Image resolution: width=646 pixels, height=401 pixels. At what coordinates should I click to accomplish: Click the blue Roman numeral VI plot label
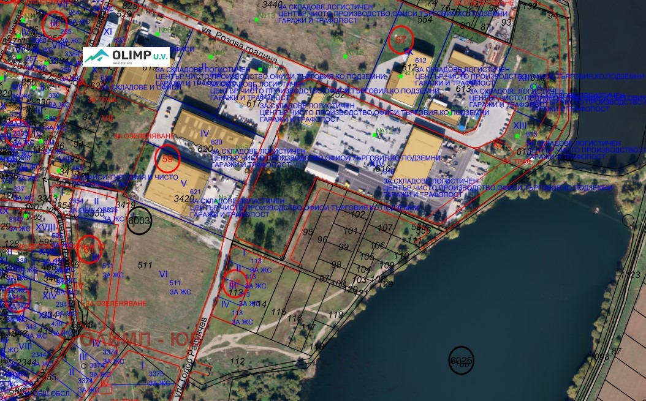(163, 274)
